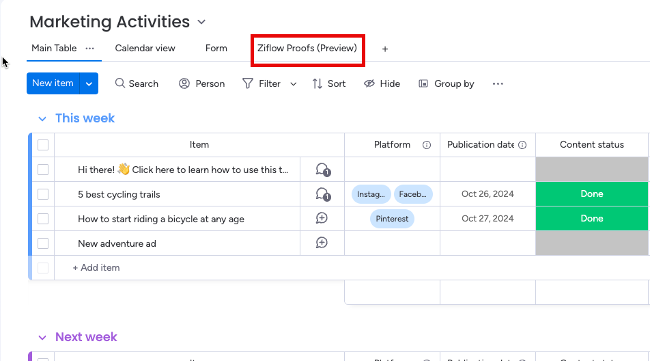The image size is (650, 361).
Task: Start conversation on 'New adventure ad' row
Action: tap(322, 243)
